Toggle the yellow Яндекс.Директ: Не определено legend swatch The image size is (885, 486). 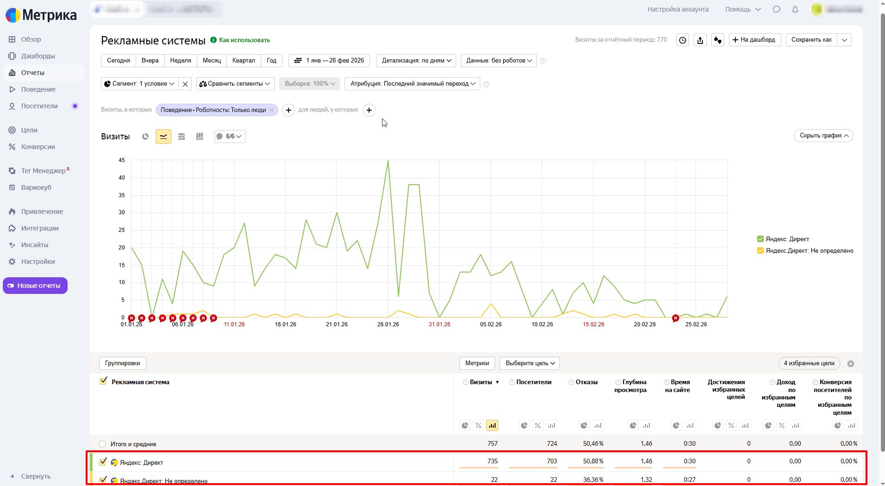(x=760, y=250)
